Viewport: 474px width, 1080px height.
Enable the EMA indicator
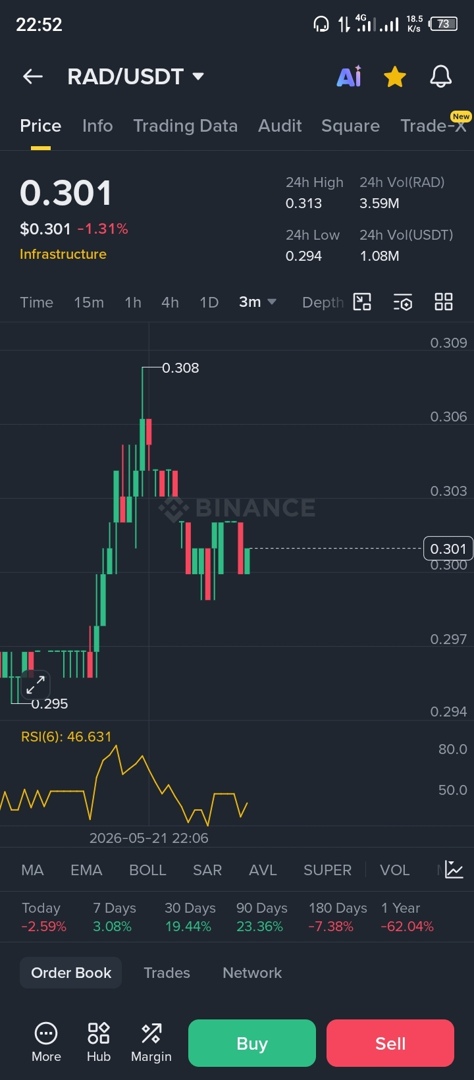coord(86,870)
